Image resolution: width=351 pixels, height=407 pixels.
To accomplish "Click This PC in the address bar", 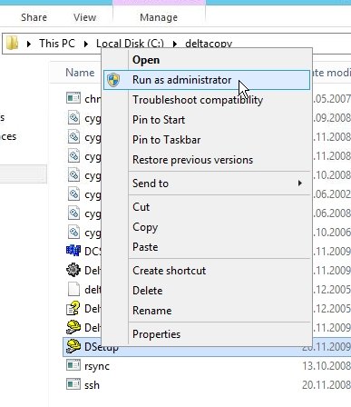I will tap(57, 44).
